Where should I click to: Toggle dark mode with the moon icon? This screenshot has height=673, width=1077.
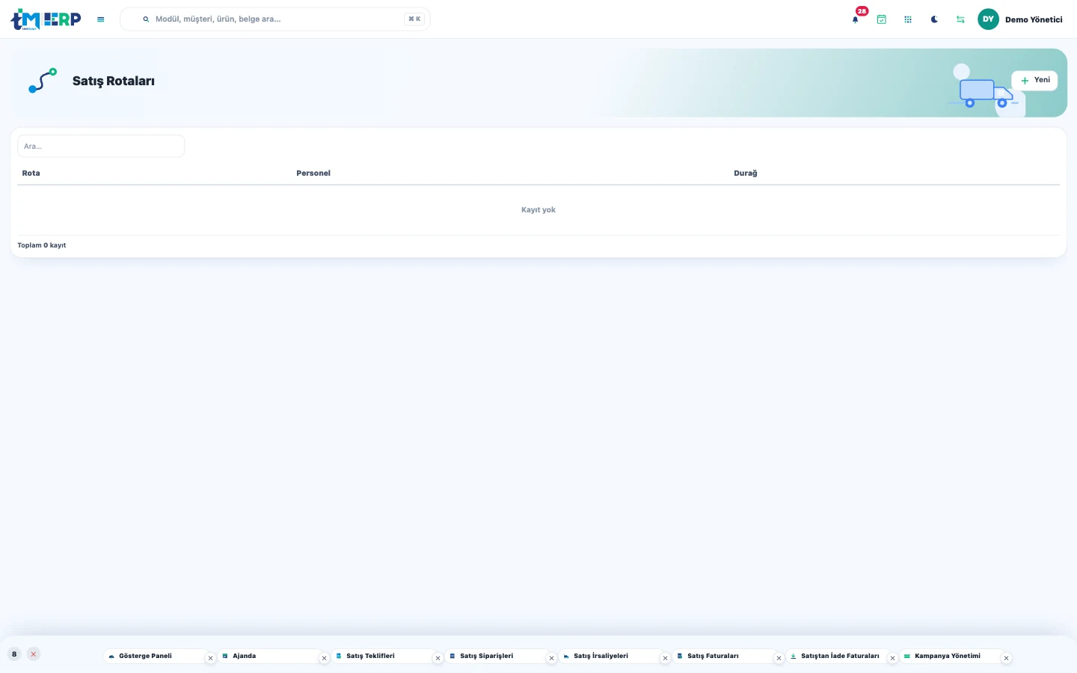pyautogui.click(x=934, y=19)
